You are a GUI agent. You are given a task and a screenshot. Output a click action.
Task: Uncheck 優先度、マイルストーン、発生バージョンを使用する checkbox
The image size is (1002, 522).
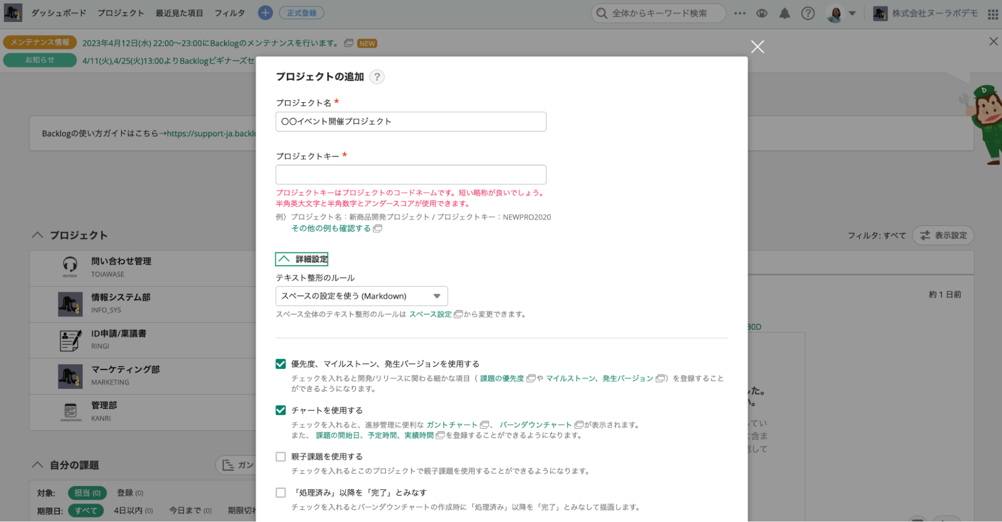tap(281, 364)
